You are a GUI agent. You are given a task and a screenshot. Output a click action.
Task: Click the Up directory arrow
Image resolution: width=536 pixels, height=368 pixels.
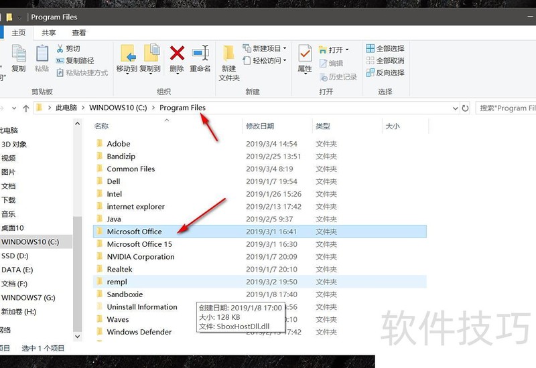coord(26,108)
